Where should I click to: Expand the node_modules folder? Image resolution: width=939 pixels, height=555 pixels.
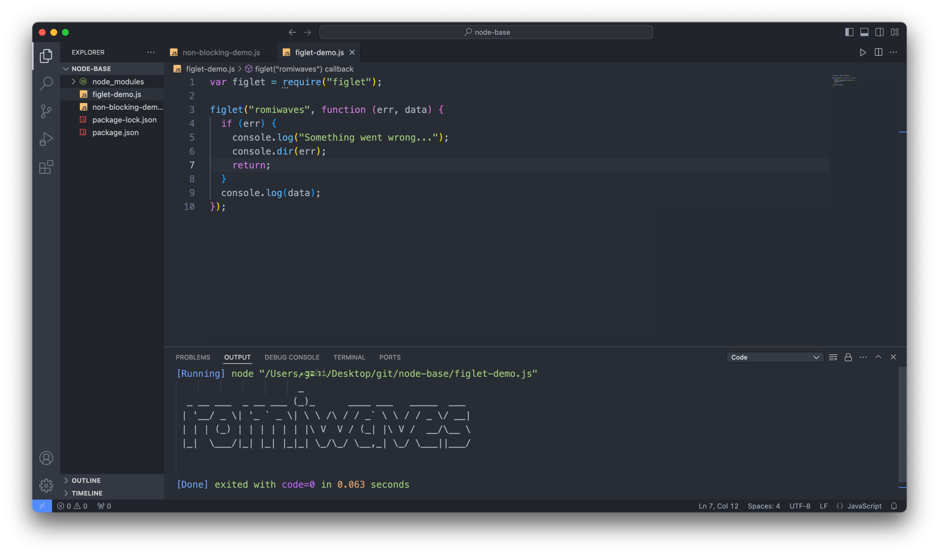pyautogui.click(x=112, y=82)
